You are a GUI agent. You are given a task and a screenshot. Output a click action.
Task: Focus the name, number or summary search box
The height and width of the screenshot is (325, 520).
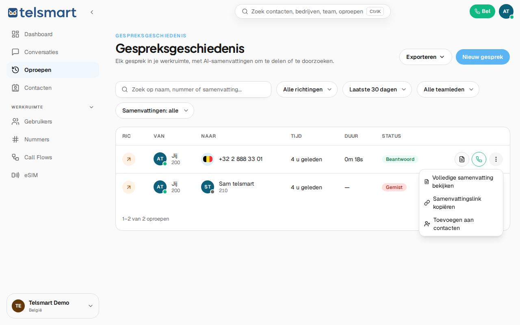pyautogui.click(x=193, y=89)
